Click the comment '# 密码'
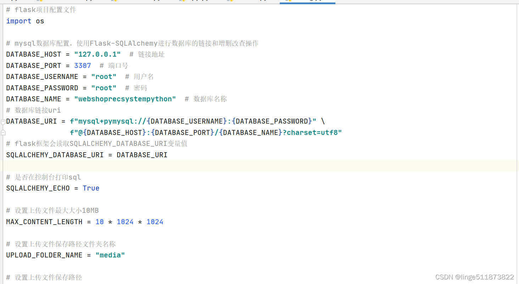519x284 pixels. [136, 88]
